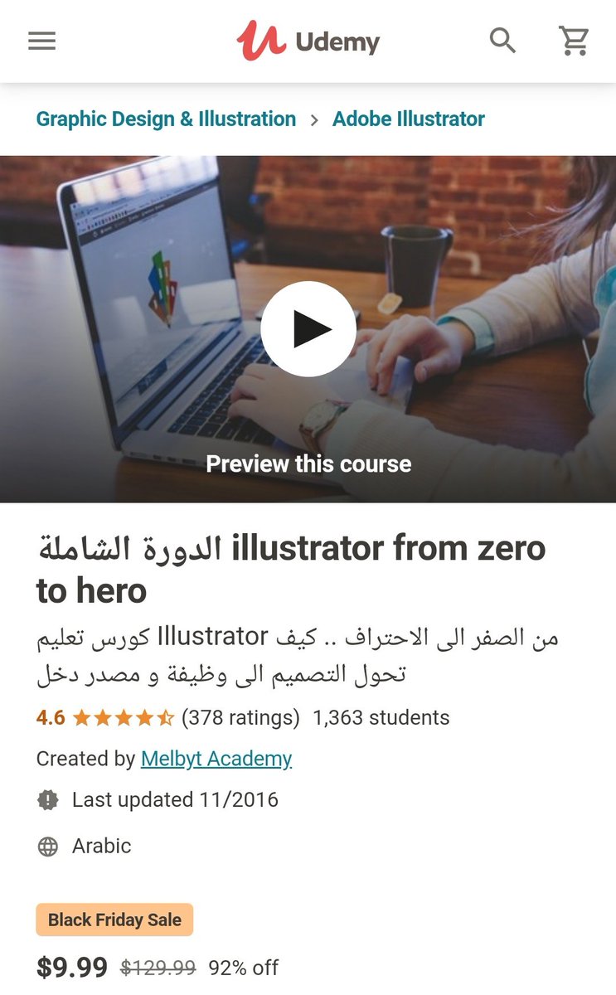Click the $9.99 sale price
This screenshot has height=995, width=616.
72,968
